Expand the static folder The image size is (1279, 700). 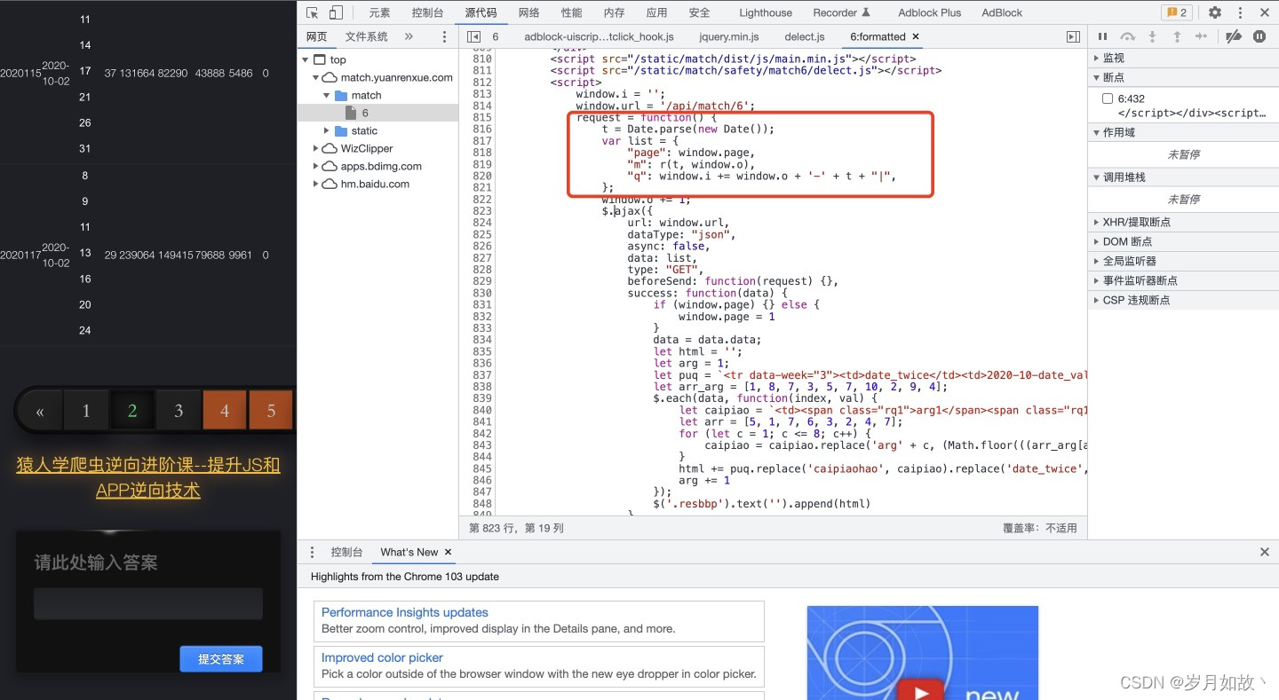point(327,130)
